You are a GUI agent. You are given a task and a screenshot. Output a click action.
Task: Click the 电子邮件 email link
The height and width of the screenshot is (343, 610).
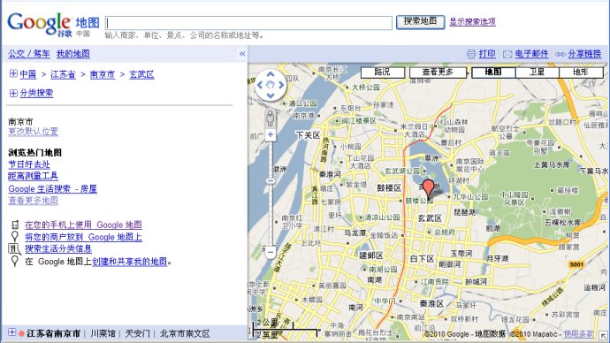click(x=531, y=54)
